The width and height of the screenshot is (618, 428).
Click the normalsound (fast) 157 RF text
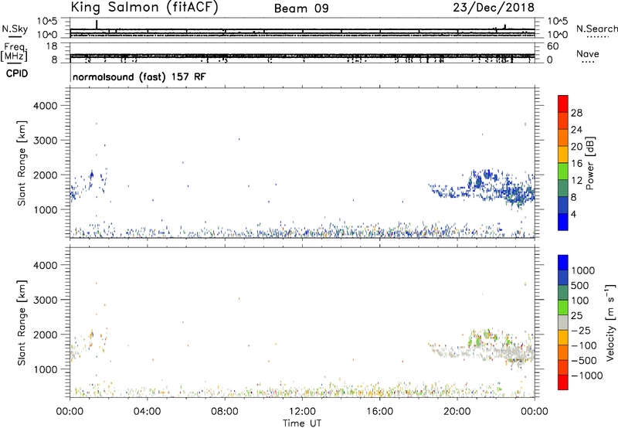pos(139,76)
